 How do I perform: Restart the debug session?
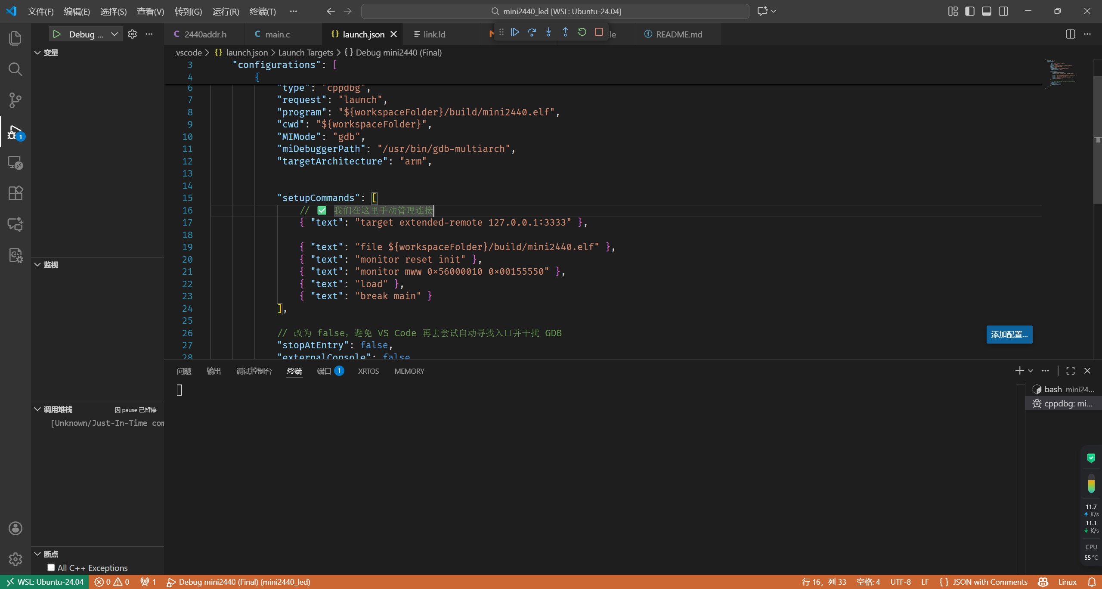(582, 32)
